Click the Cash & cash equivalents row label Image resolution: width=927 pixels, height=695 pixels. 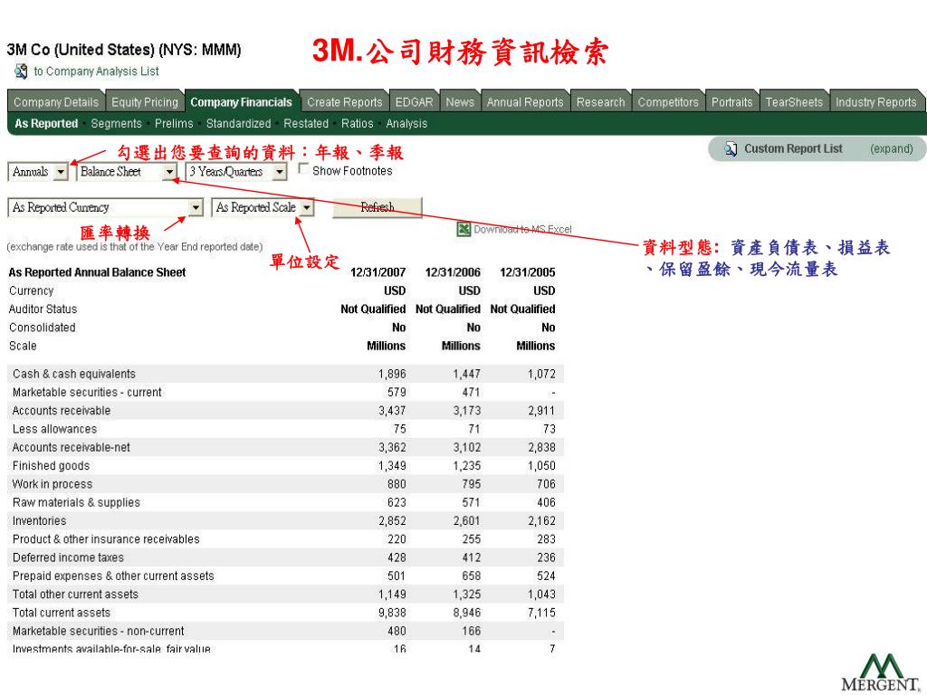pos(74,374)
